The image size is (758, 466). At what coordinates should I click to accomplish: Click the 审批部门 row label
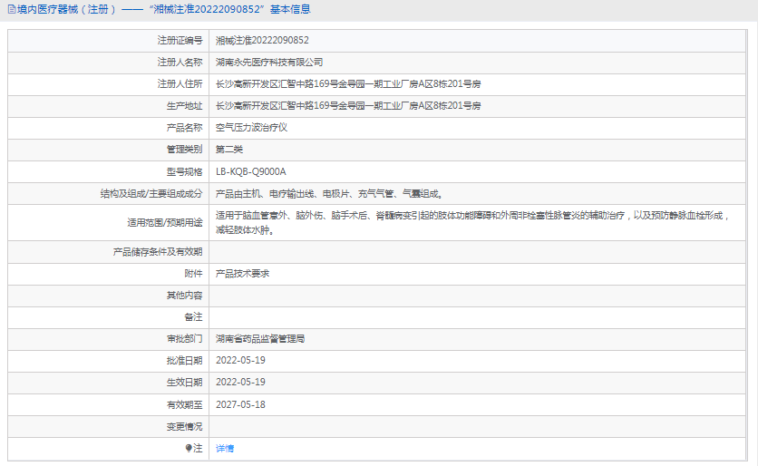(185, 339)
